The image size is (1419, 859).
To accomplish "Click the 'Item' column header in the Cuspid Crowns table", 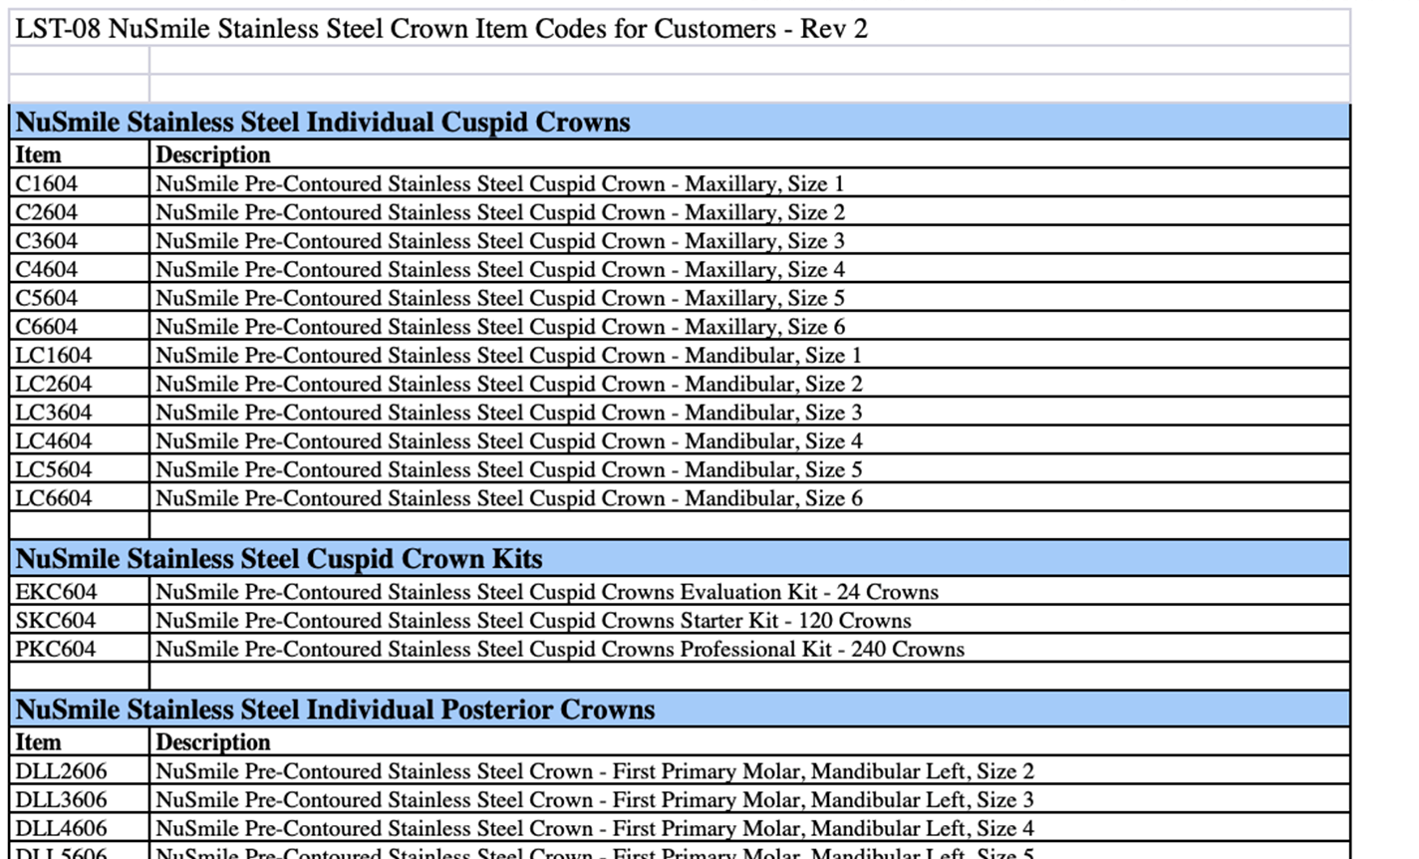I will 79,154.
